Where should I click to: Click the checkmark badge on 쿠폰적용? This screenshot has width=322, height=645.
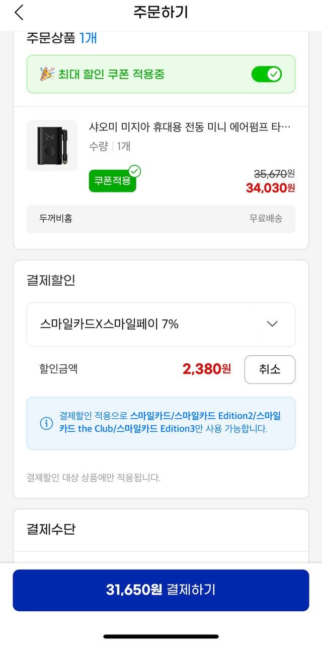point(134,171)
